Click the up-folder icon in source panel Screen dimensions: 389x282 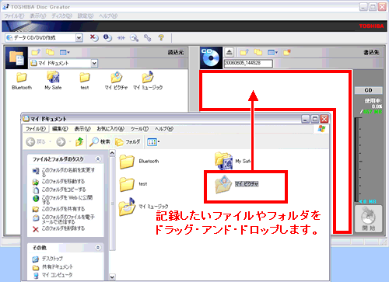(36, 52)
